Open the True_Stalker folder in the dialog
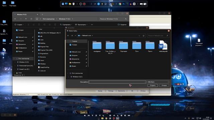Screen dimensions: 214x120 (110, 47)
